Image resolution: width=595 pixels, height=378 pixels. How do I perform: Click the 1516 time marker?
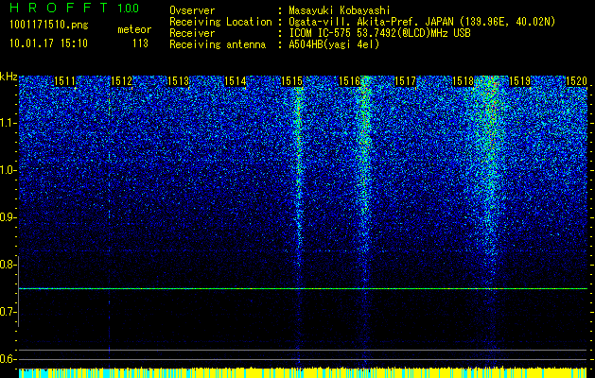(x=349, y=81)
